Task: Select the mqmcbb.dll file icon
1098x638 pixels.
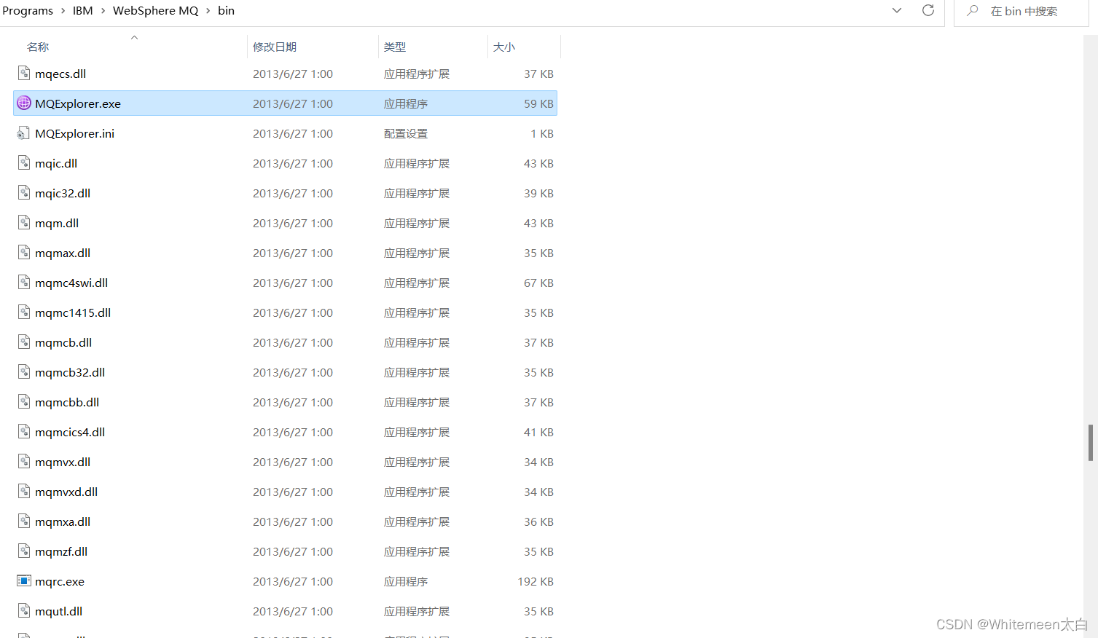Action: (x=24, y=402)
